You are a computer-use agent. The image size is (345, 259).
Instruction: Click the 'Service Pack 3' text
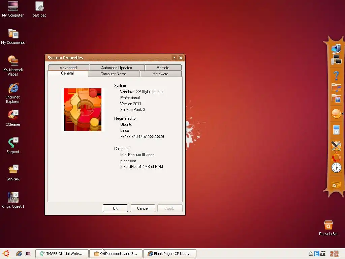133,110
